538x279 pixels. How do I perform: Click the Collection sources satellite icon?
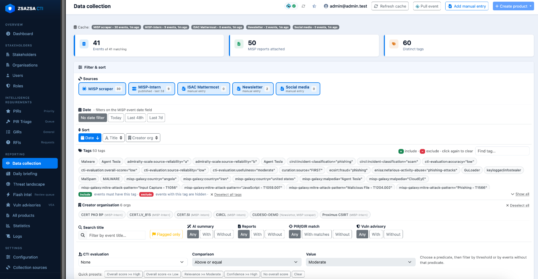coord(8,268)
